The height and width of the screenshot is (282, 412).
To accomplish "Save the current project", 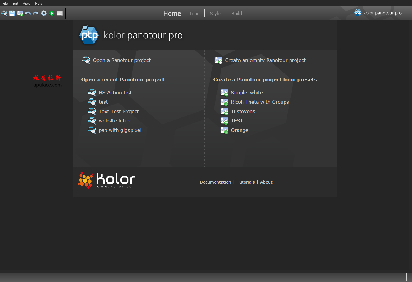I will [12, 13].
